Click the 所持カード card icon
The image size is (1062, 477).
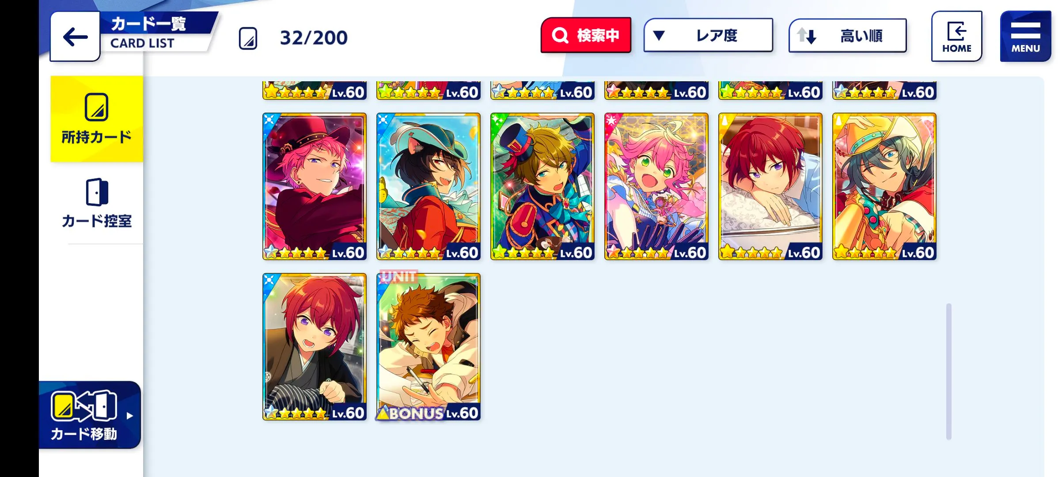[x=96, y=107]
